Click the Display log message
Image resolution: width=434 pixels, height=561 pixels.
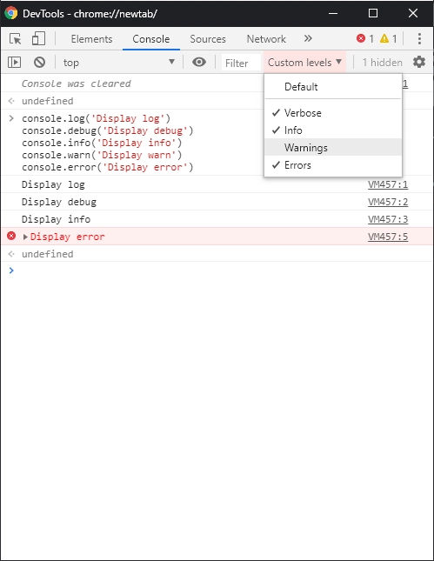(x=53, y=184)
